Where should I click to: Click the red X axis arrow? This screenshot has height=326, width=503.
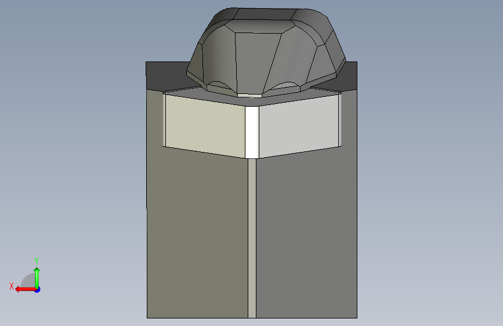pos(26,289)
